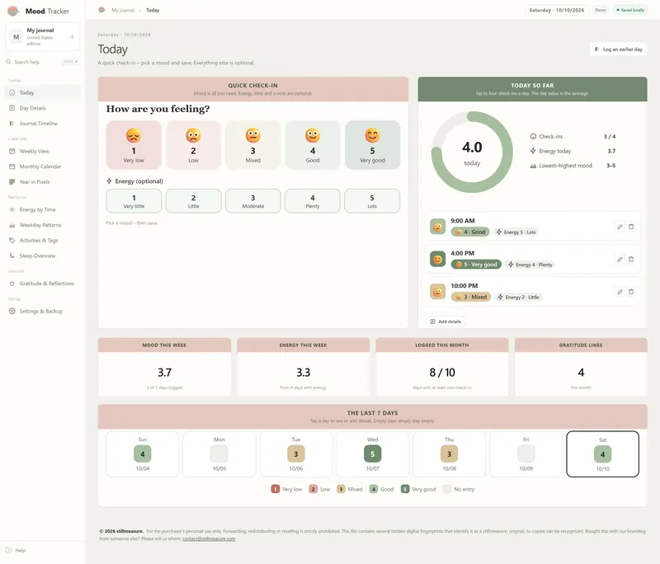The width and height of the screenshot is (660, 564).
Task: Select mood 4 Good
Action: pos(313,145)
